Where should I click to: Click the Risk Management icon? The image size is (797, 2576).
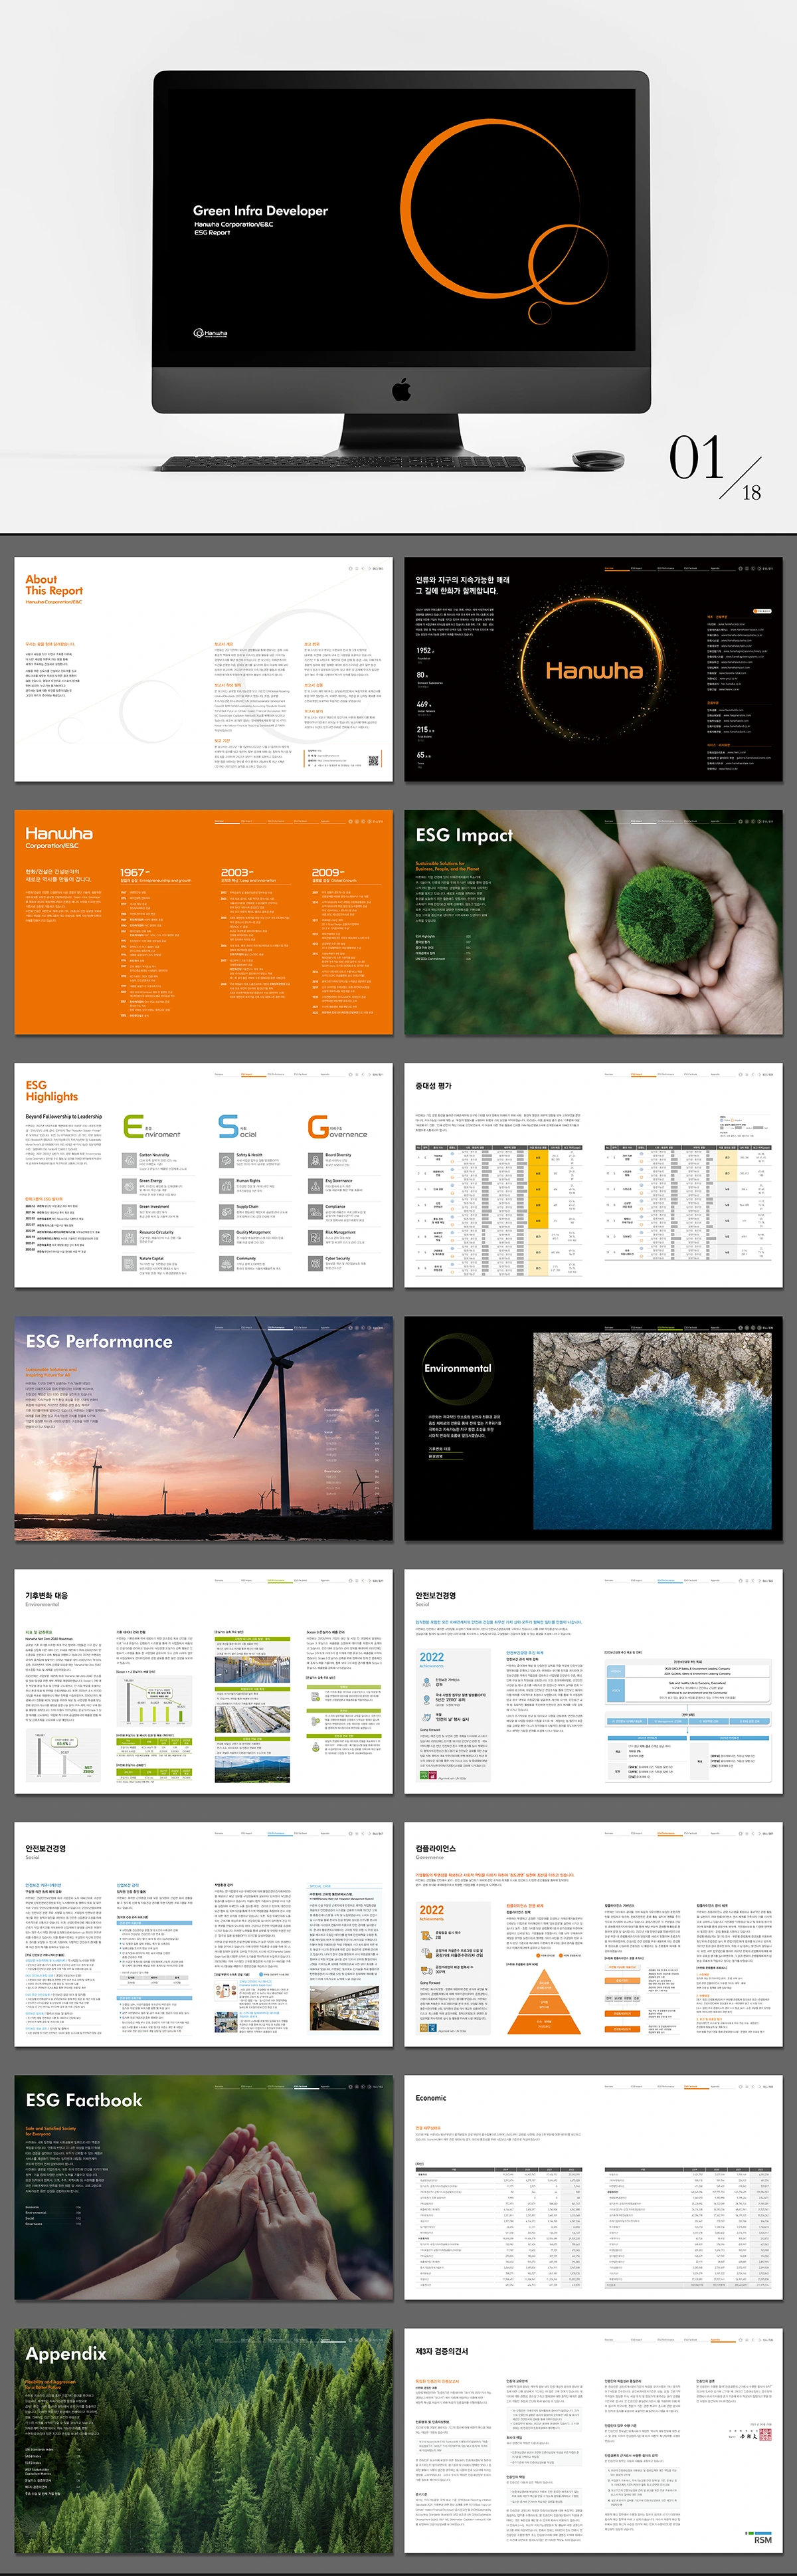pyautogui.click(x=315, y=1238)
